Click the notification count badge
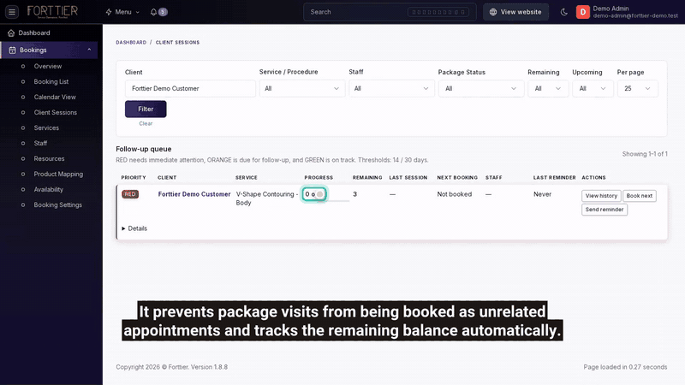 163,12
